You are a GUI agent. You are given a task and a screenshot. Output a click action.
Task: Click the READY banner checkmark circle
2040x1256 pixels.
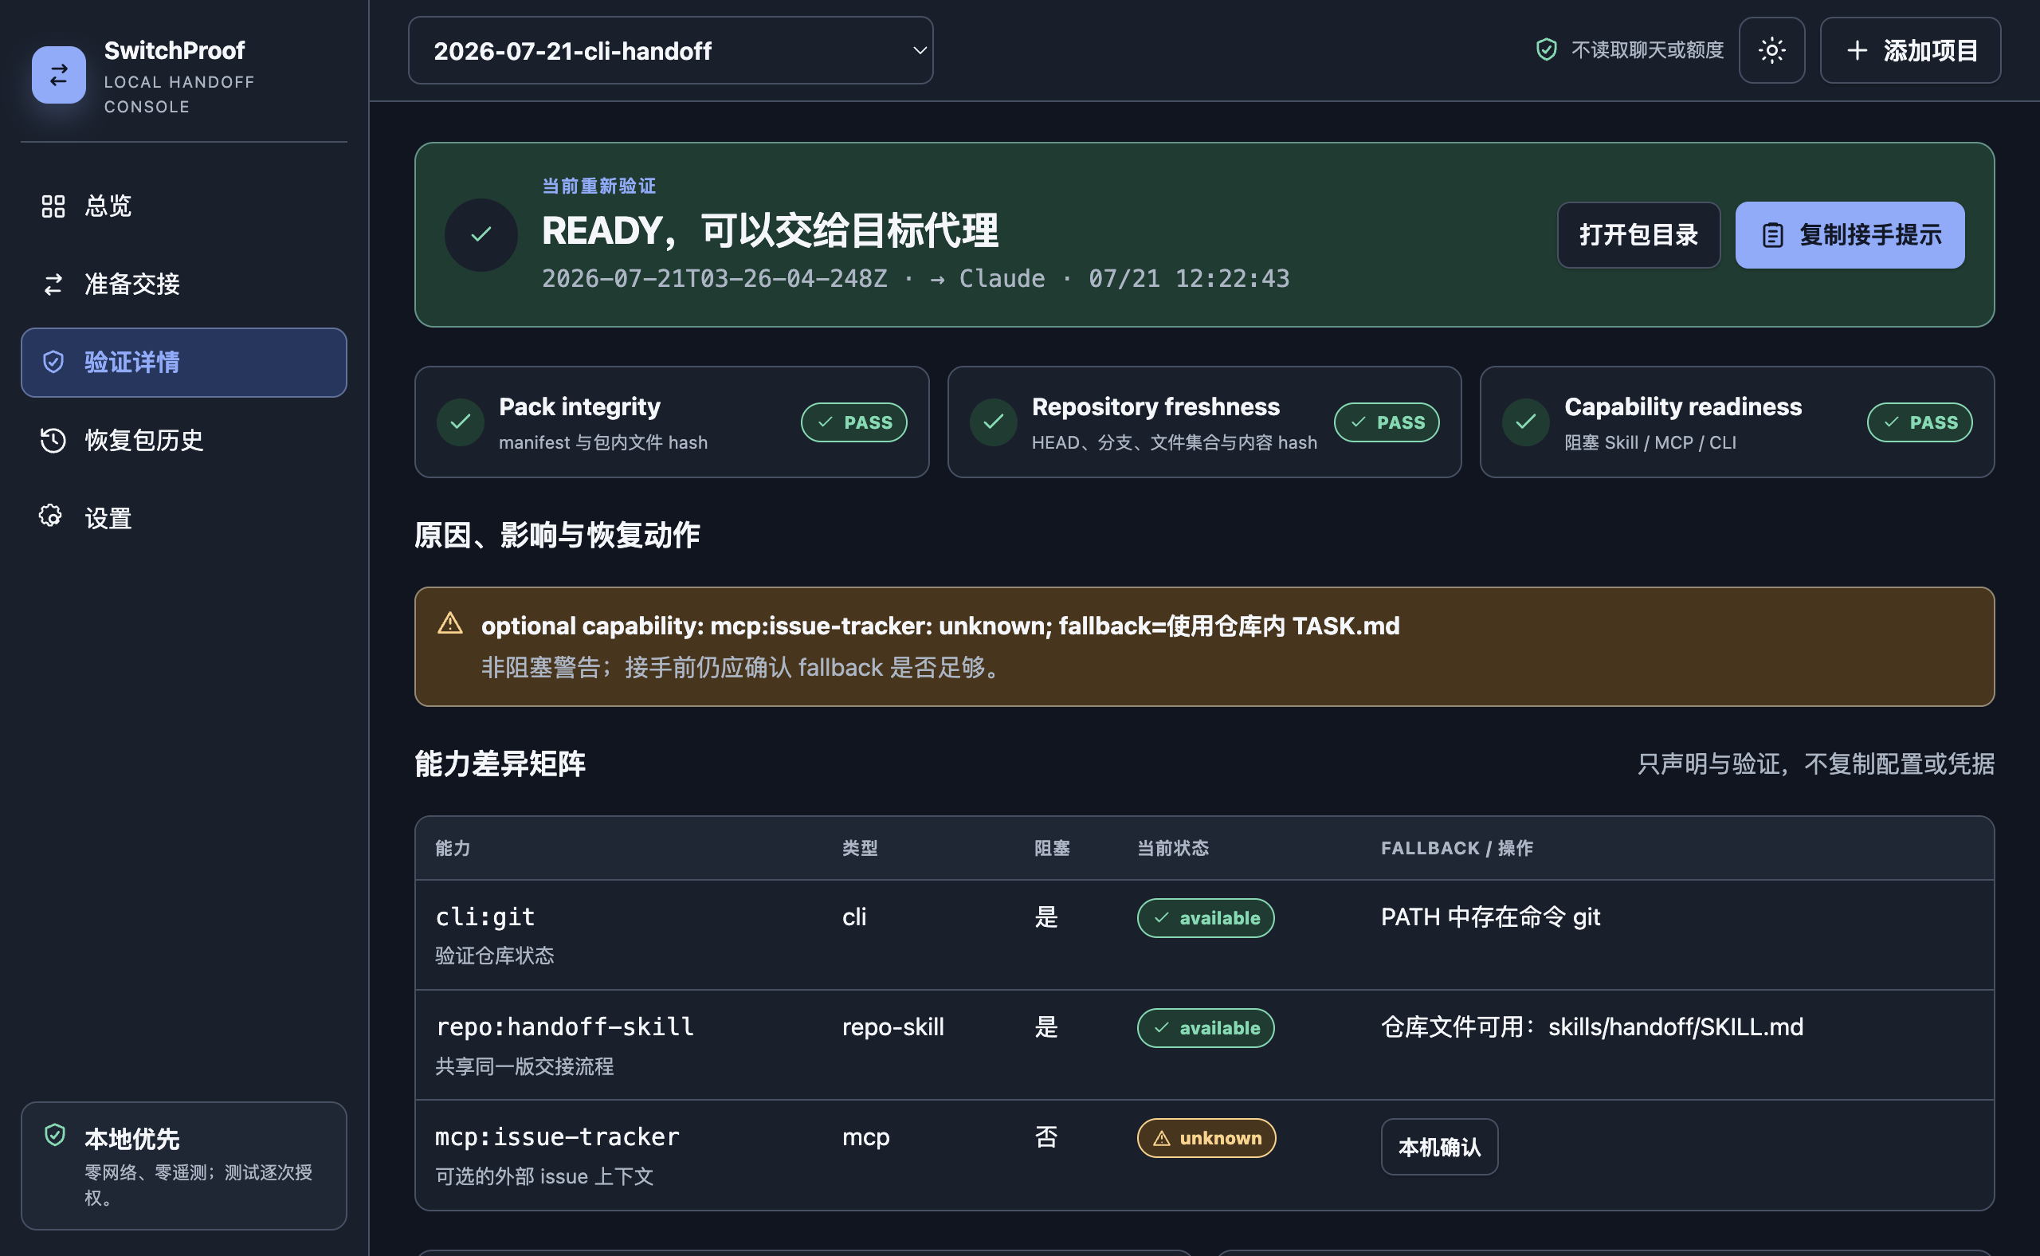[x=482, y=235]
